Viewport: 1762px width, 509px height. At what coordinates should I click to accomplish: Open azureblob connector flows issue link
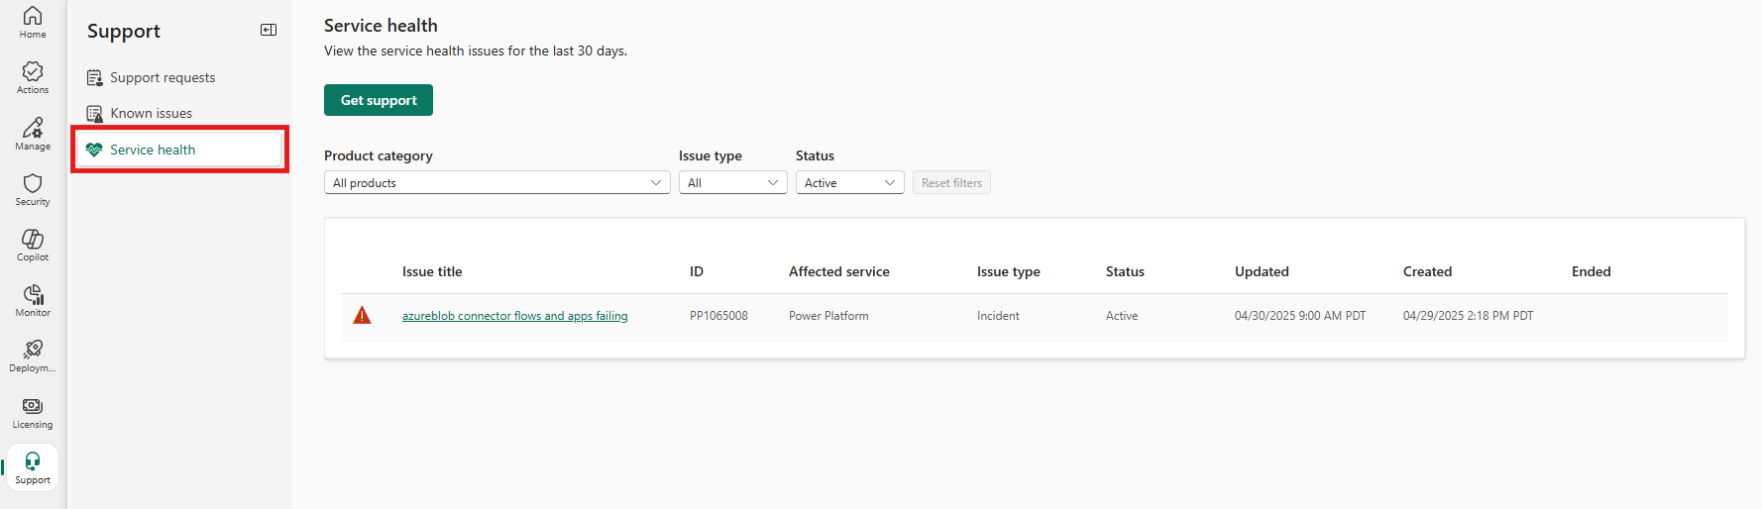click(515, 316)
